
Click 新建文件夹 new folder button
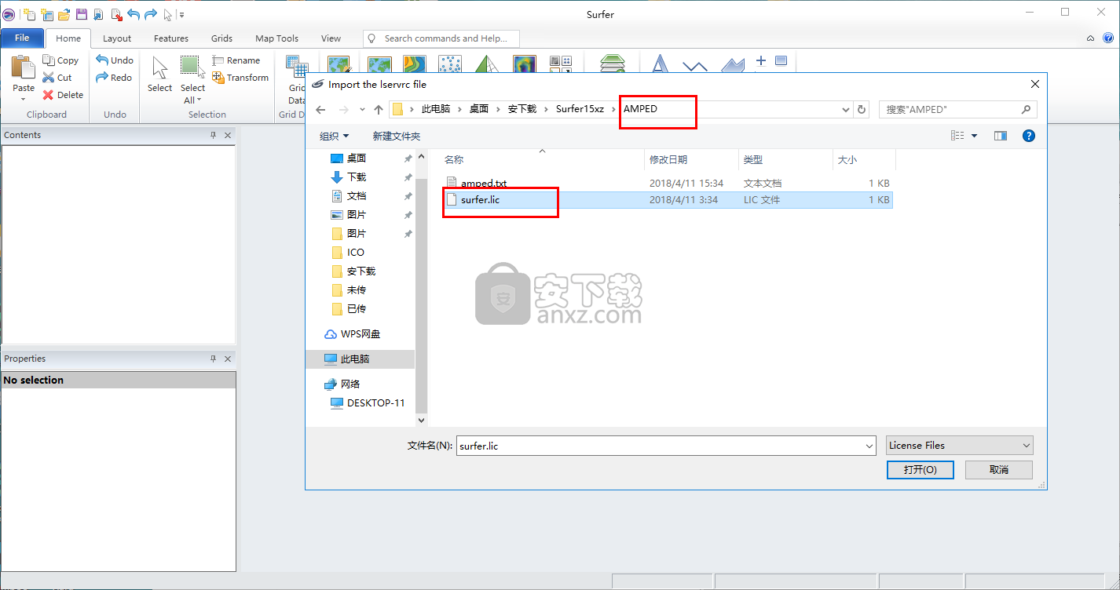tap(397, 136)
